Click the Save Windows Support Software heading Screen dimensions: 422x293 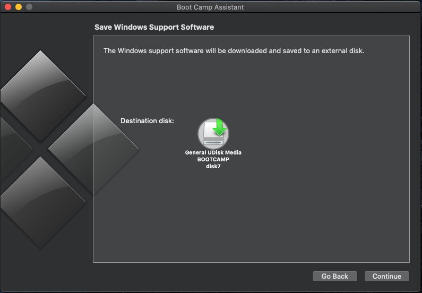click(154, 27)
